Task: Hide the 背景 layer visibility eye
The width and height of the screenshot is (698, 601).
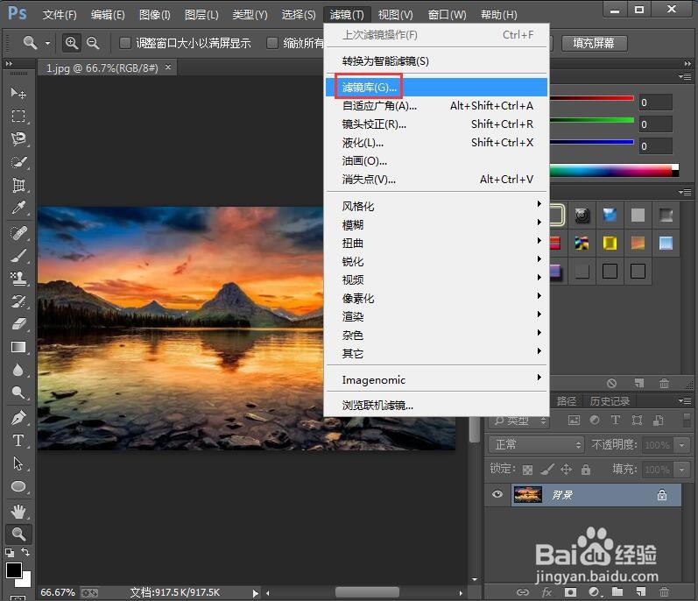Action: pos(497,495)
